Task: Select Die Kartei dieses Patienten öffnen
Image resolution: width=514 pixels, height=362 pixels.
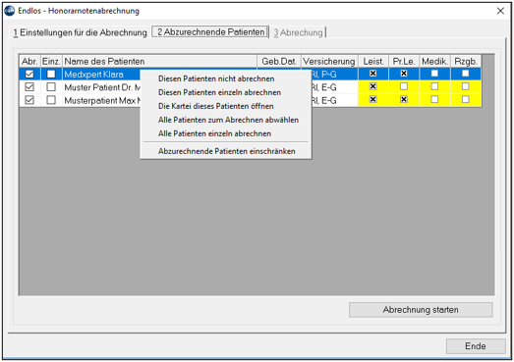Action: point(215,106)
